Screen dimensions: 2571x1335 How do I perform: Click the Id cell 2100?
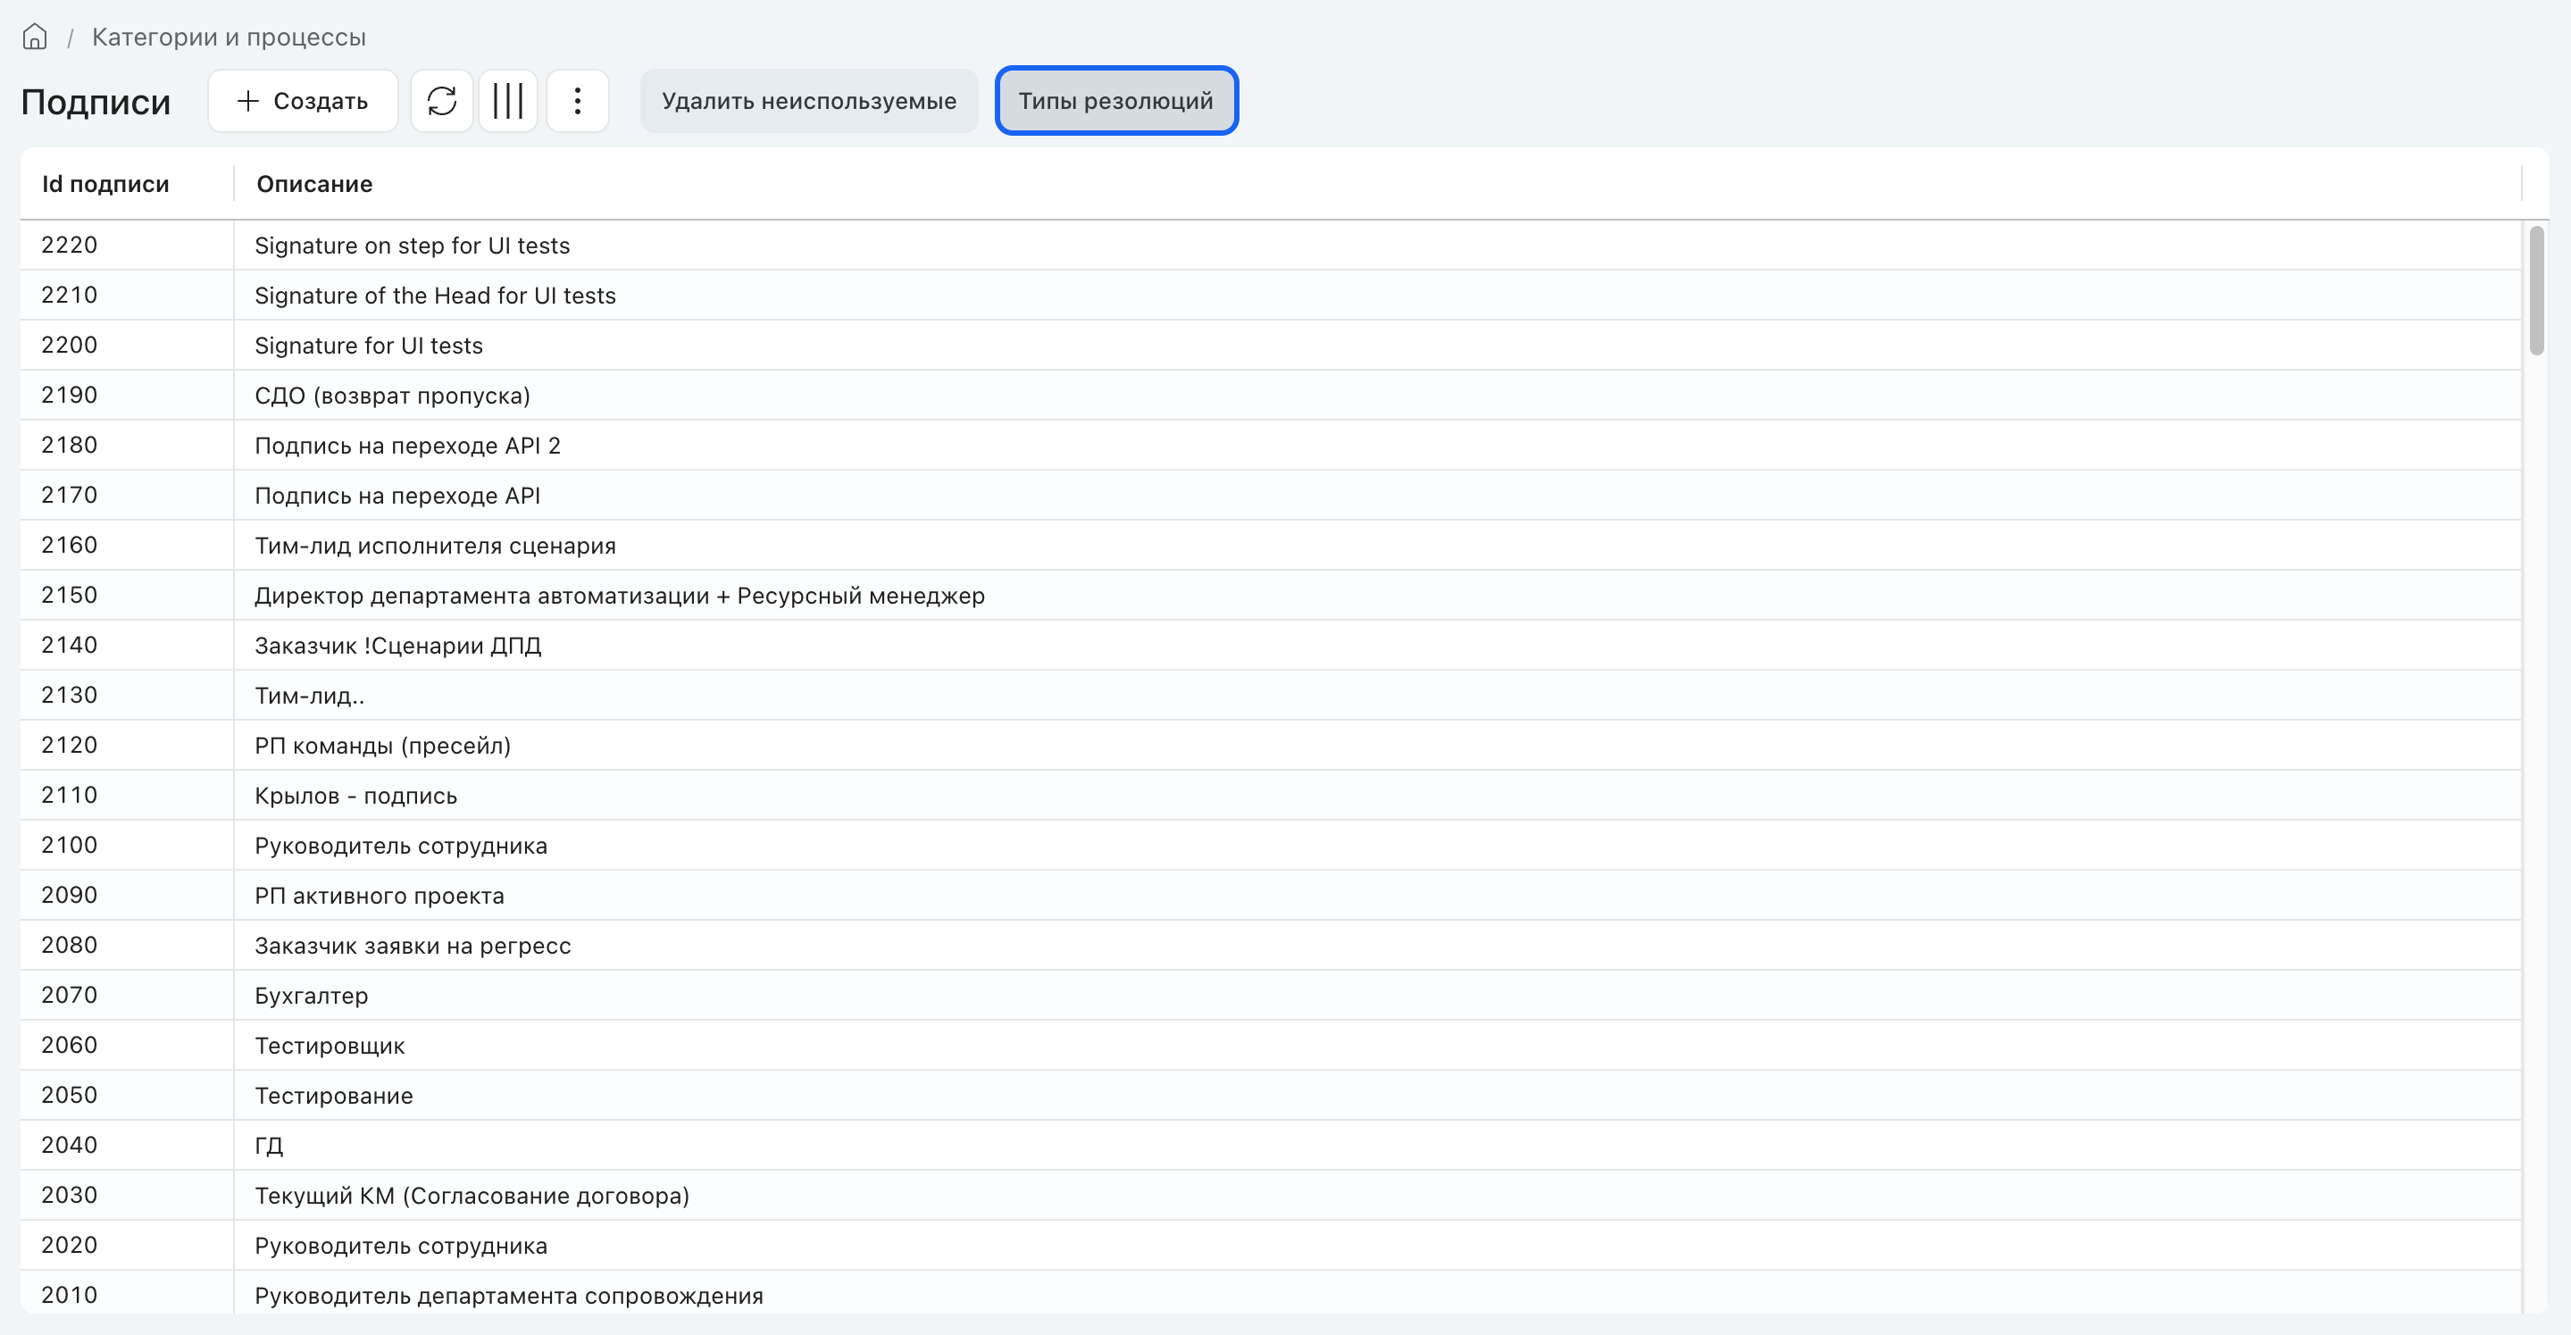point(127,845)
